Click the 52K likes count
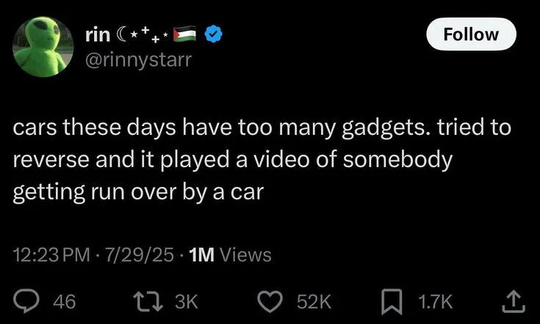 point(314,301)
